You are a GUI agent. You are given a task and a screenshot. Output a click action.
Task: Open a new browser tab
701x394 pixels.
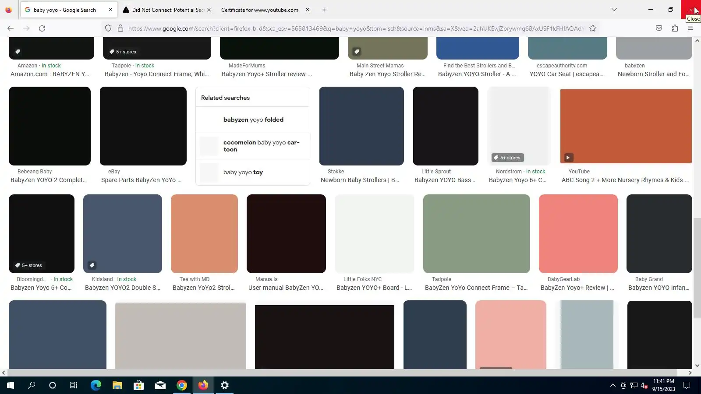pos(324,10)
